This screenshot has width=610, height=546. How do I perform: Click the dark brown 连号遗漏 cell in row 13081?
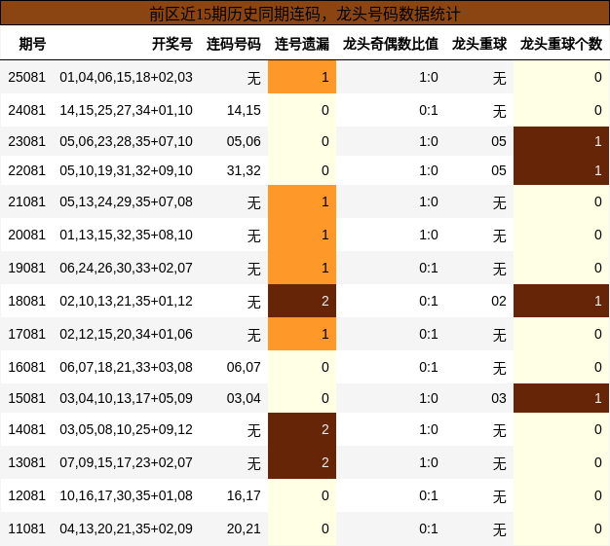302,462
